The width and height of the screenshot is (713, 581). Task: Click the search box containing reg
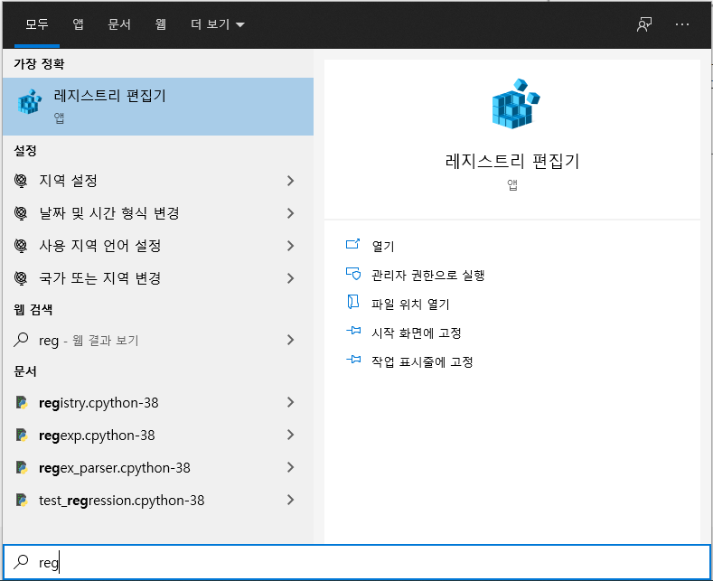356,562
